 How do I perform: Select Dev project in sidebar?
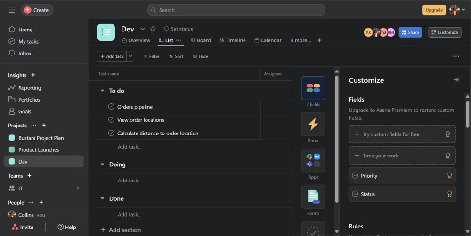click(44, 161)
